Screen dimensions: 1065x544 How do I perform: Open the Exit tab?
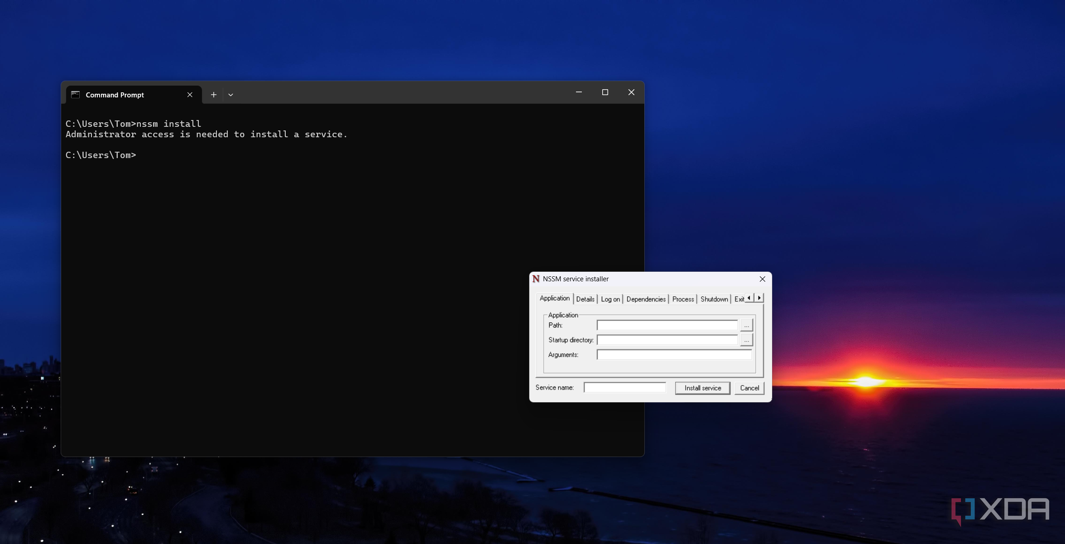click(739, 299)
